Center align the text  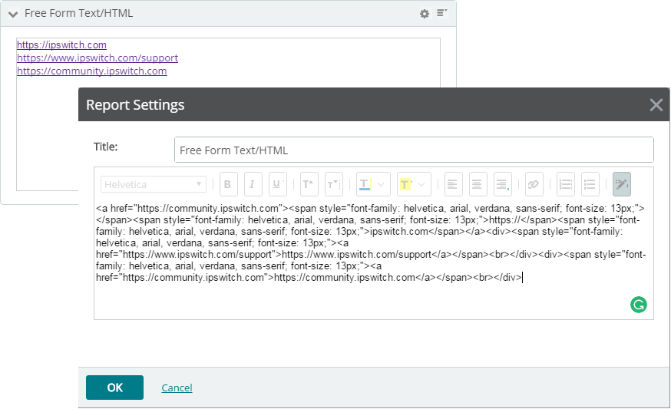(x=478, y=184)
